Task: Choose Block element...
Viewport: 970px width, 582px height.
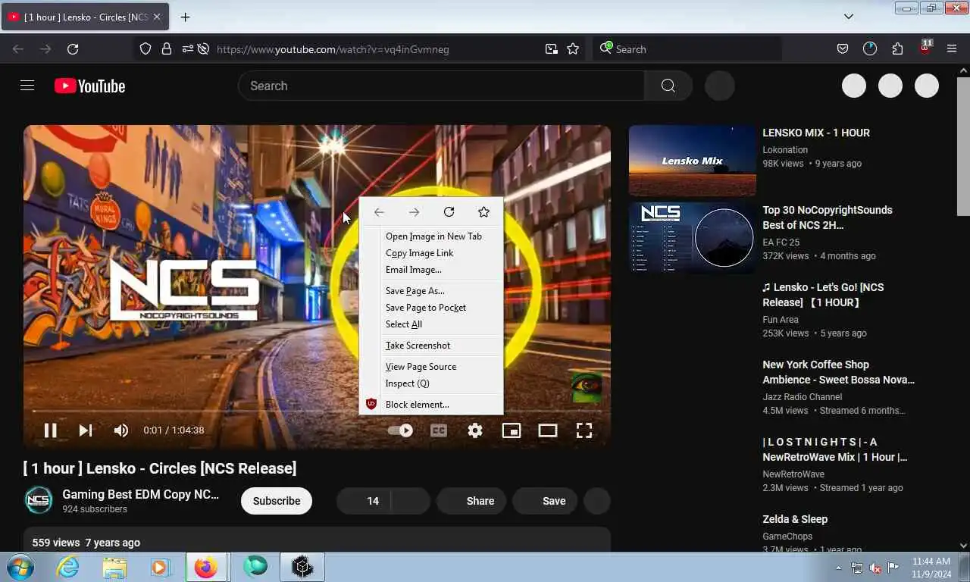Action: click(x=430, y=405)
